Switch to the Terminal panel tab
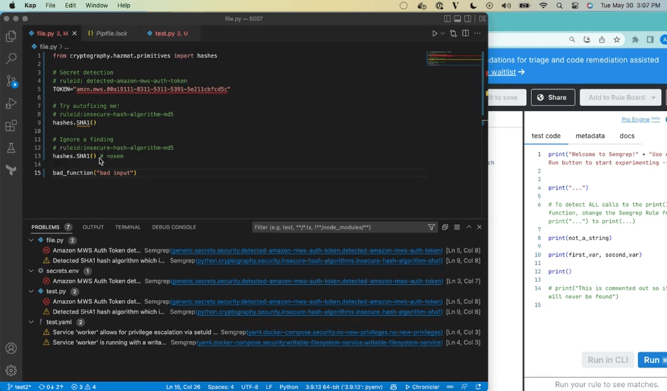This screenshot has height=391, width=667. click(x=127, y=227)
